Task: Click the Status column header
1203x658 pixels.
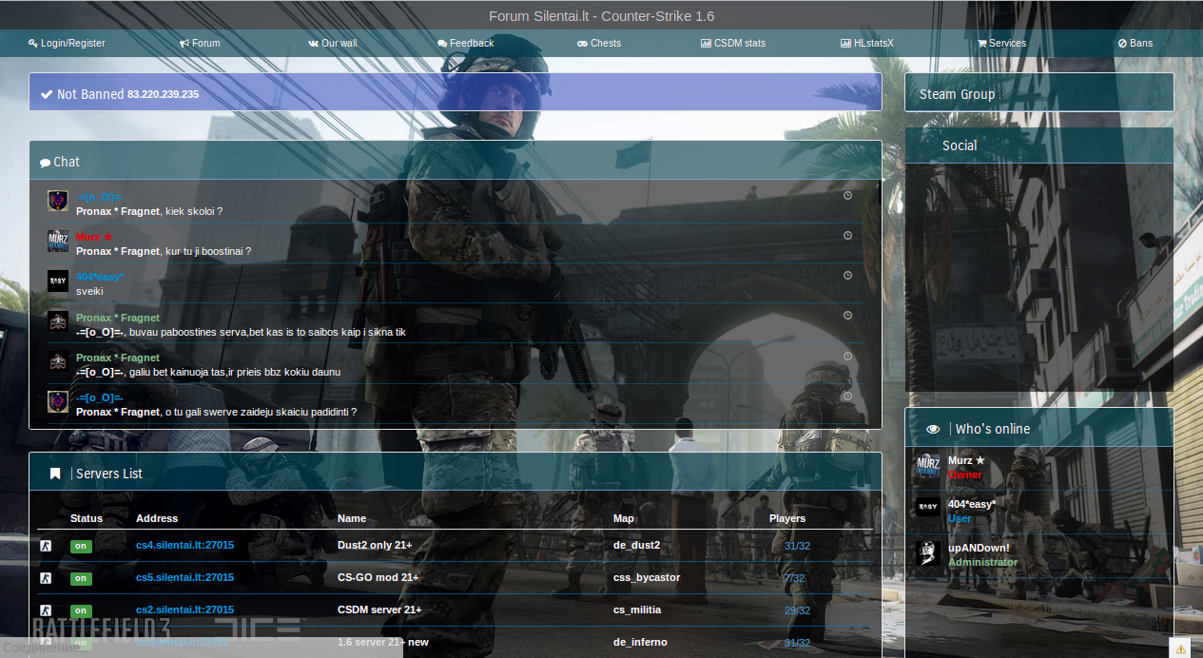Action: pyautogui.click(x=87, y=518)
